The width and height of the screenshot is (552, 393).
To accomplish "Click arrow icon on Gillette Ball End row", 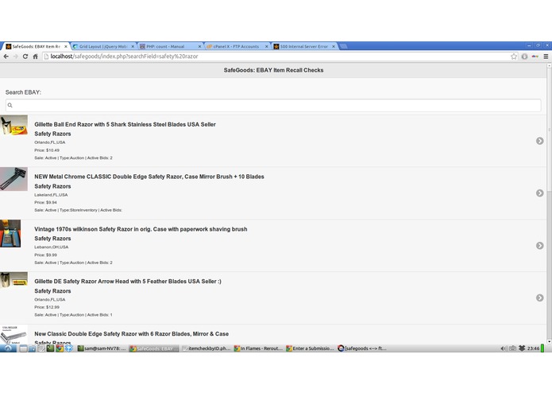I will [x=539, y=141].
